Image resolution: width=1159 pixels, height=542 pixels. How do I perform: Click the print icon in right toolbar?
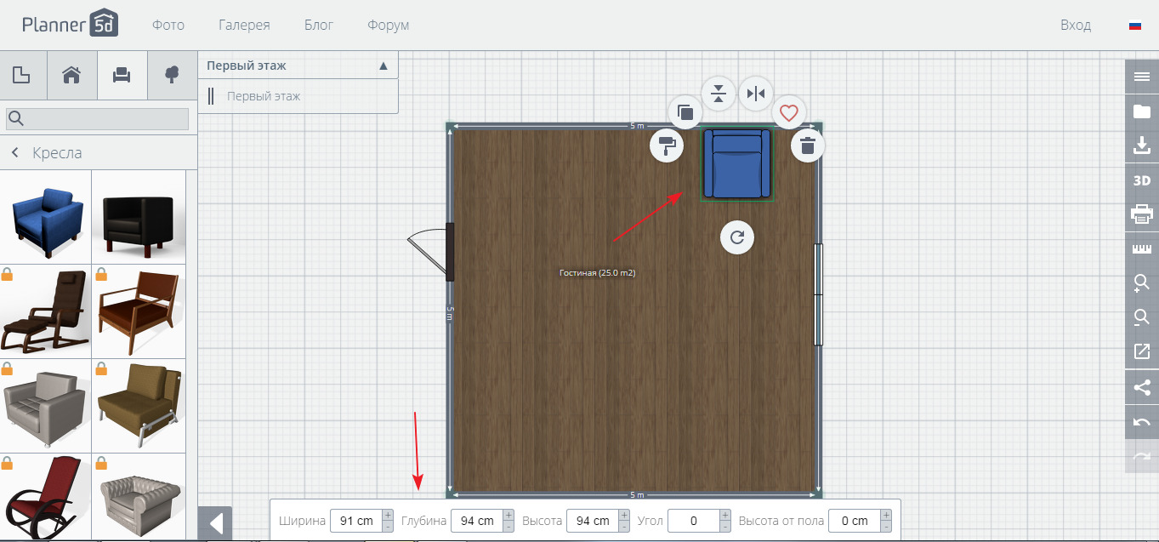click(x=1141, y=214)
